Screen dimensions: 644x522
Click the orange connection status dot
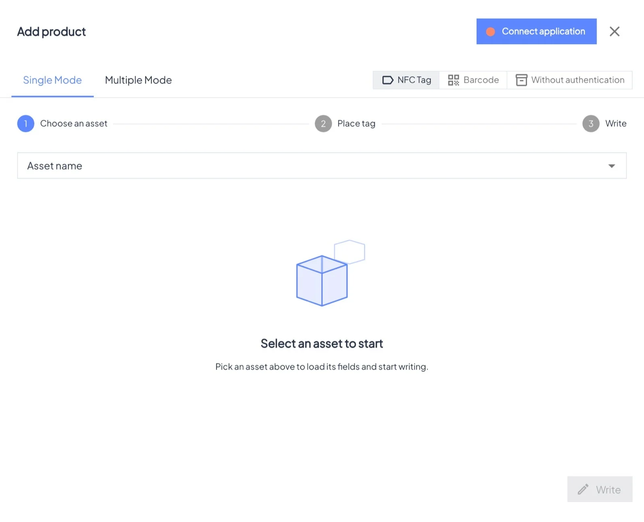click(x=490, y=31)
